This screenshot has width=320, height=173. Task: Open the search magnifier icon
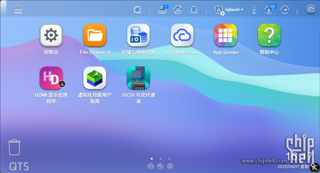137,10
